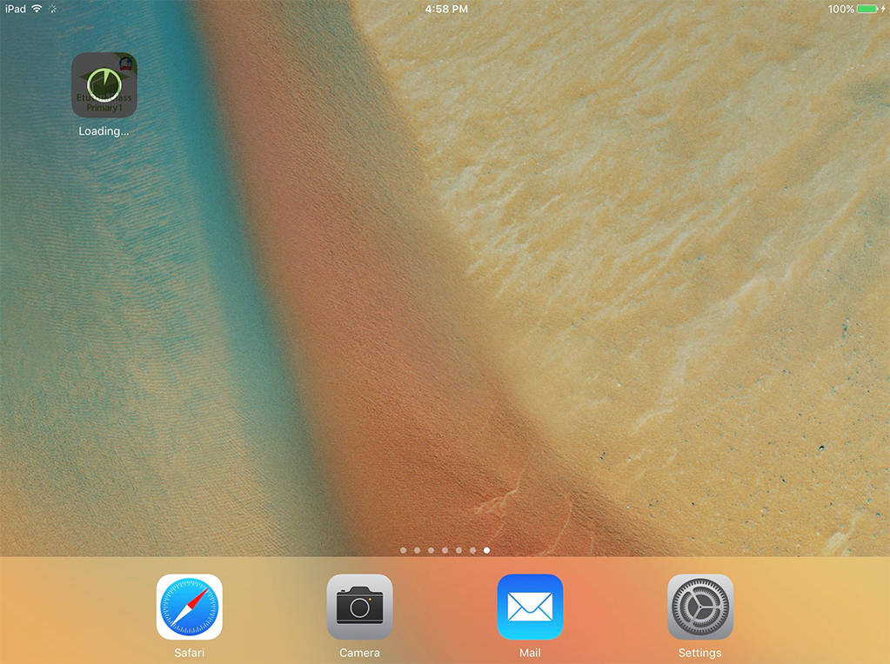Screen dimensions: 890x664
Task: Tap the 4:58 PM clock in status bar
Action: coord(446,9)
